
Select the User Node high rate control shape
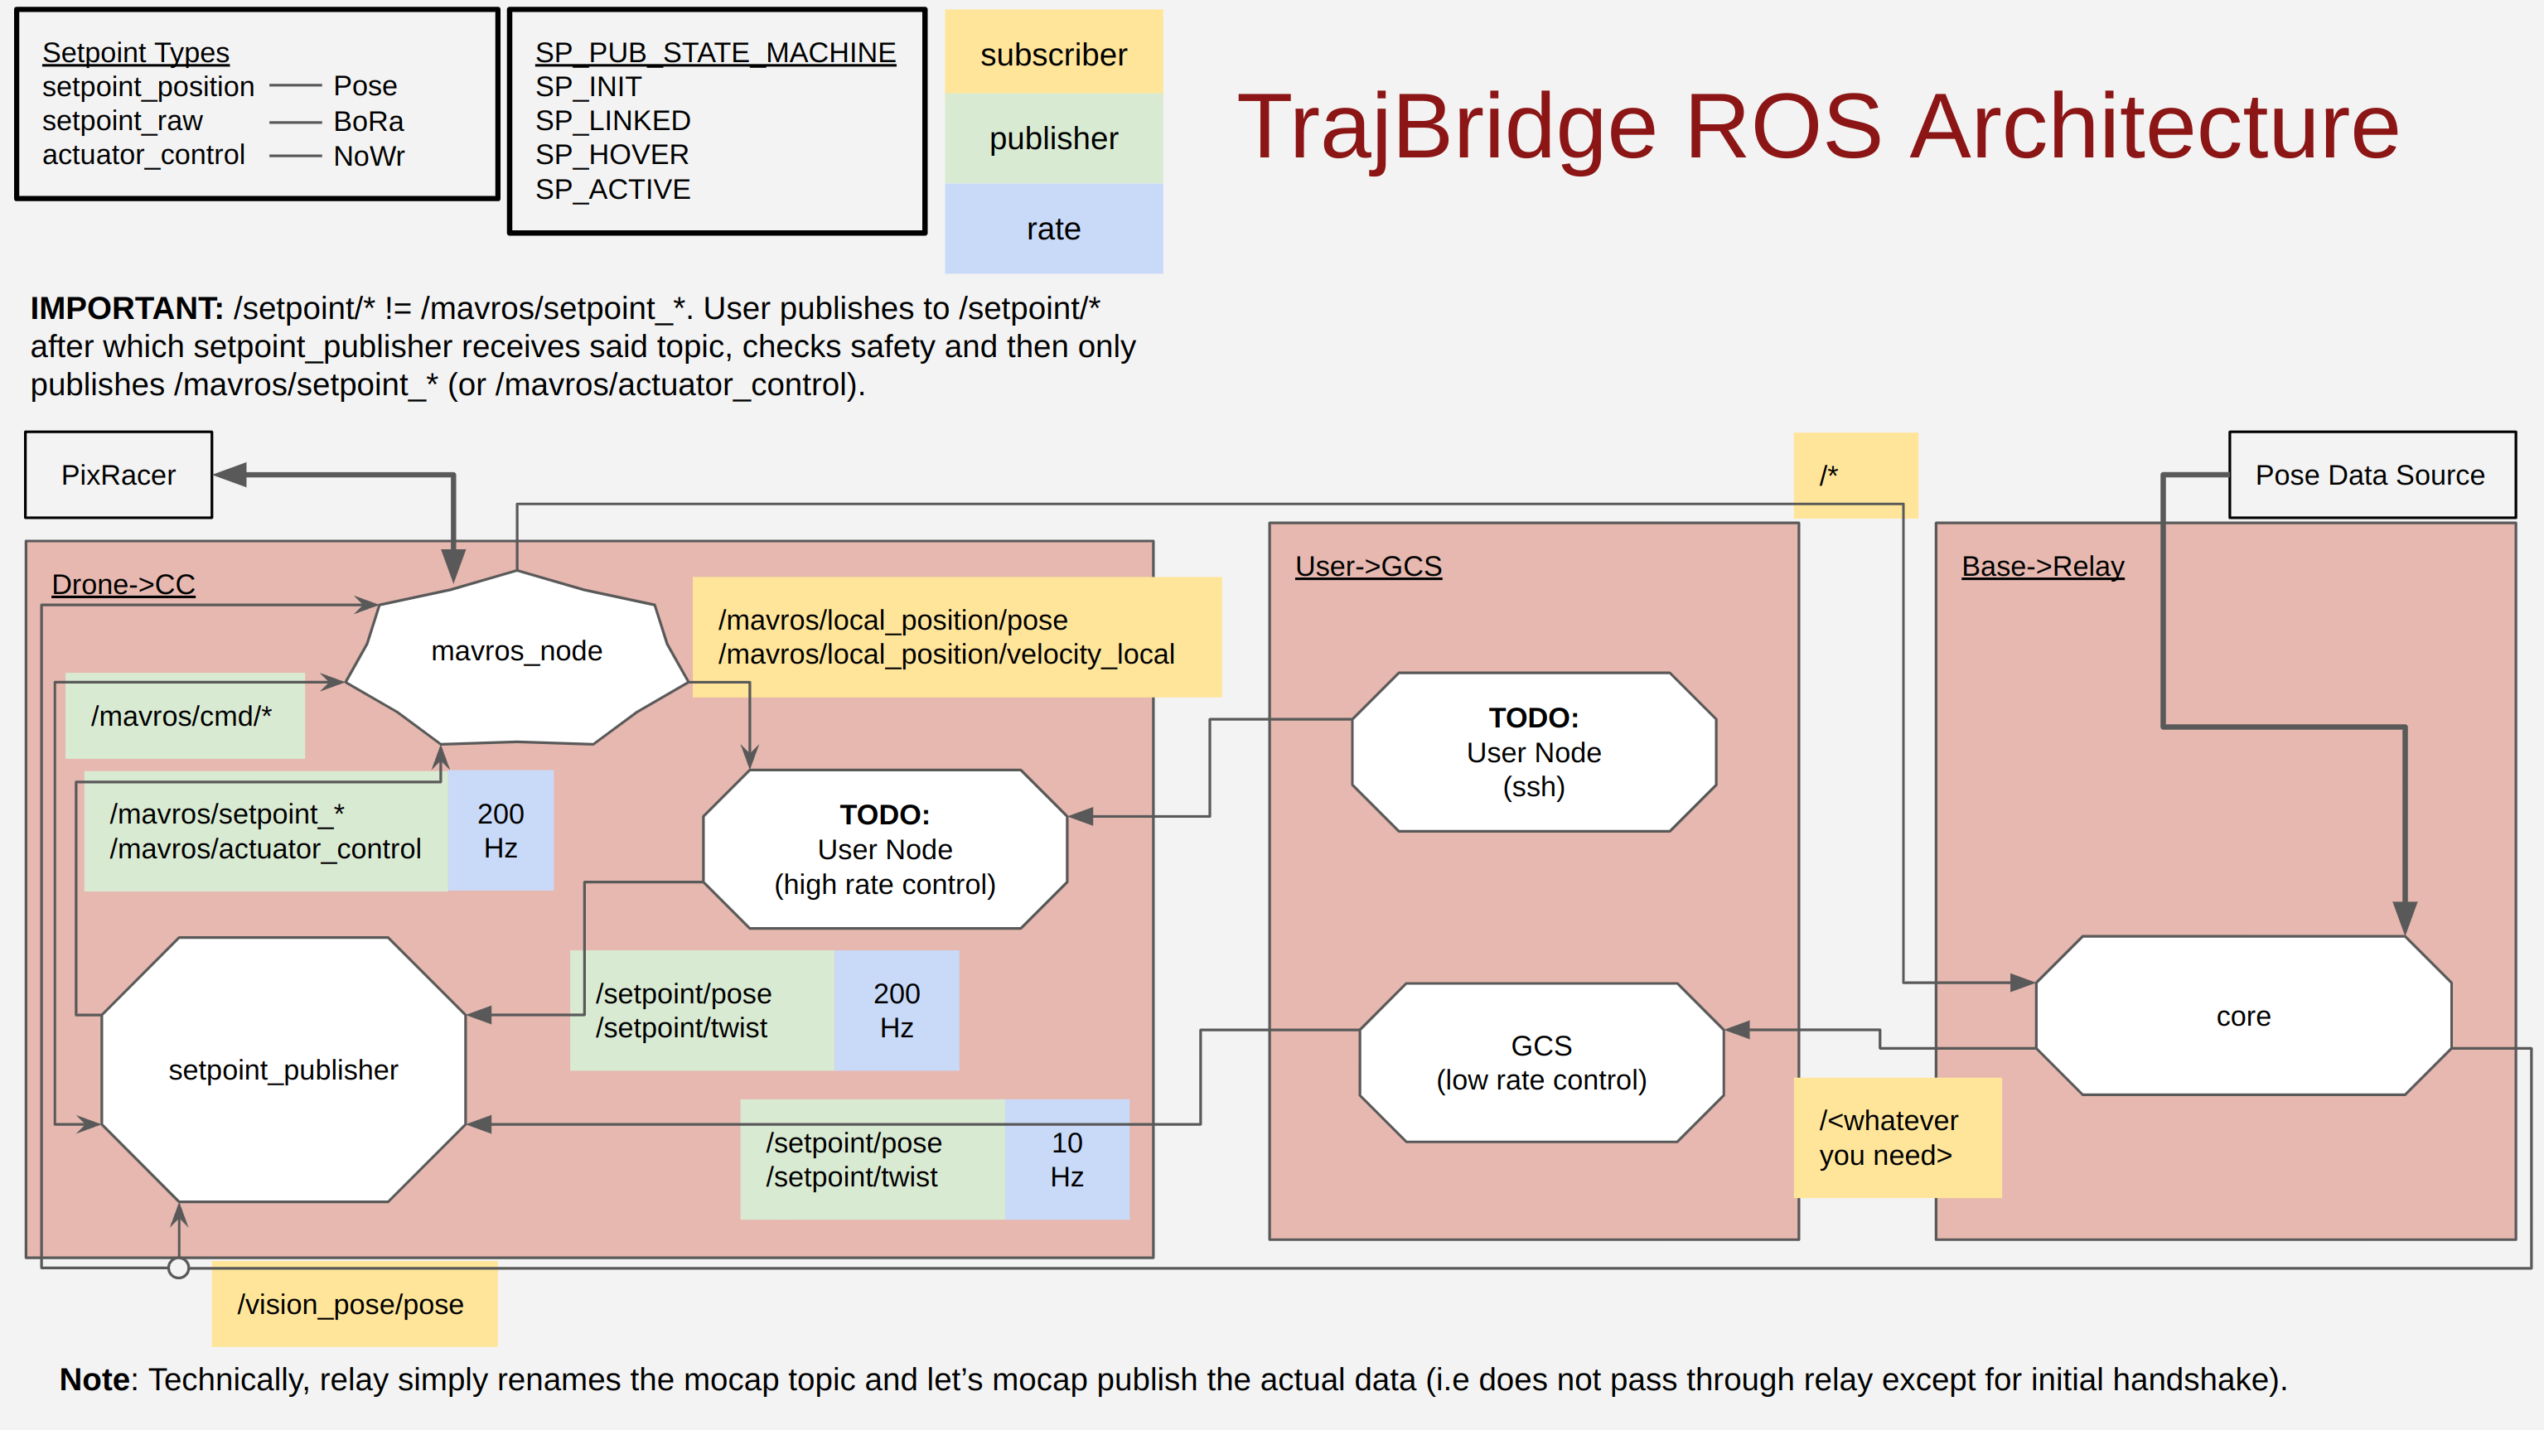(884, 849)
